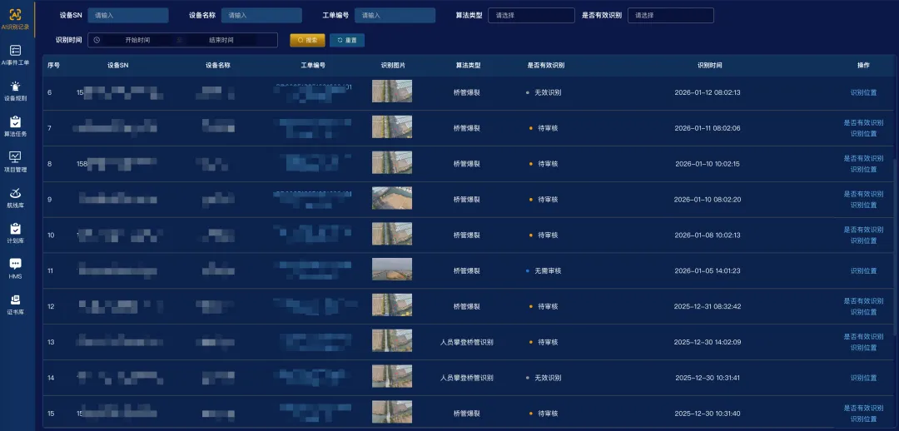Screen dimensions: 899x431
Task: Click 识别位置 link in row 11
Action: coord(863,270)
